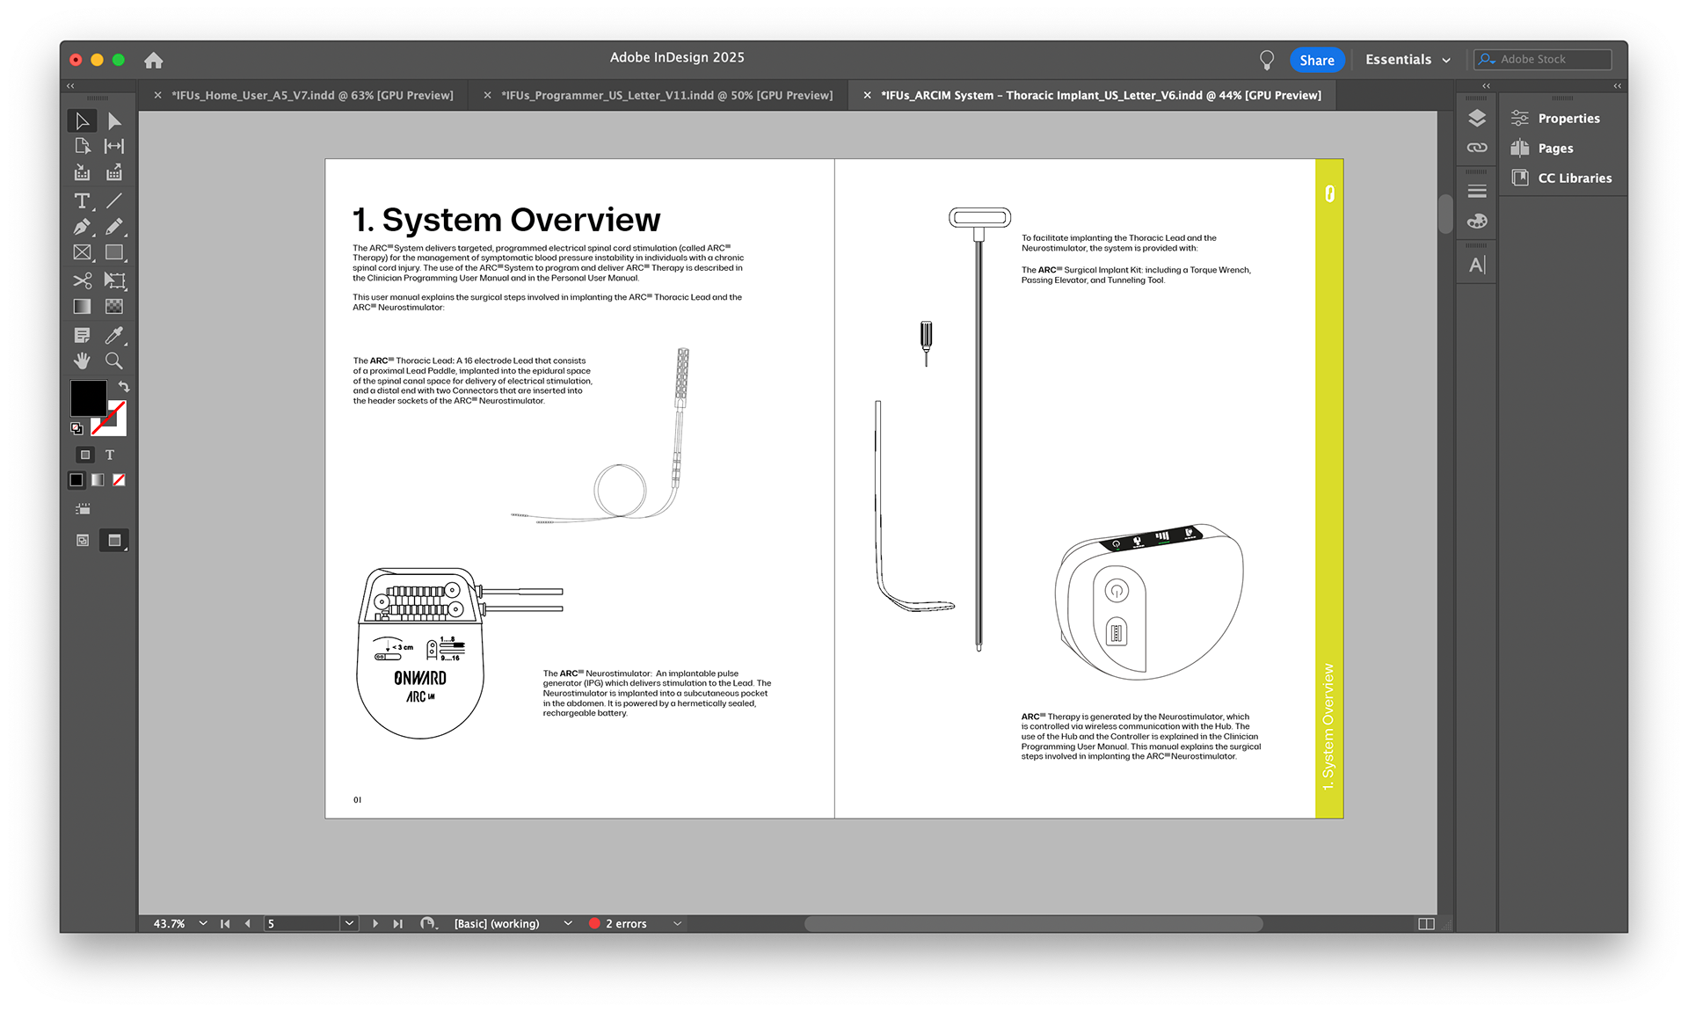1688x1012 pixels.
Task: Select the Line tool
Action: (114, 201)
